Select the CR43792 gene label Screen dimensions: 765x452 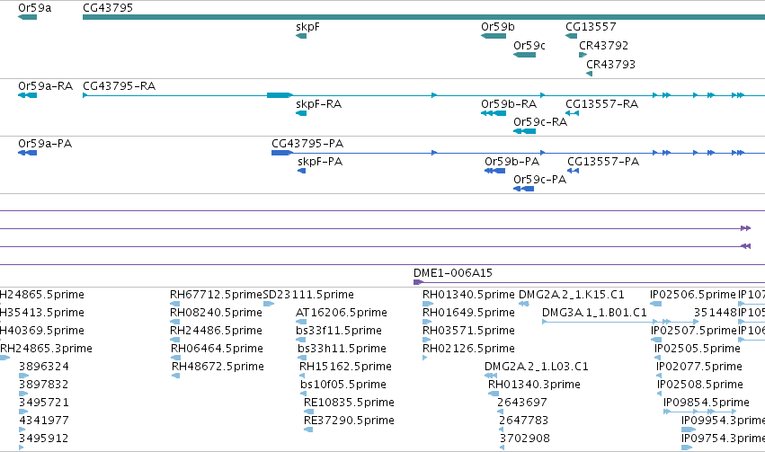pyautogui.click(x=603, y=45)
